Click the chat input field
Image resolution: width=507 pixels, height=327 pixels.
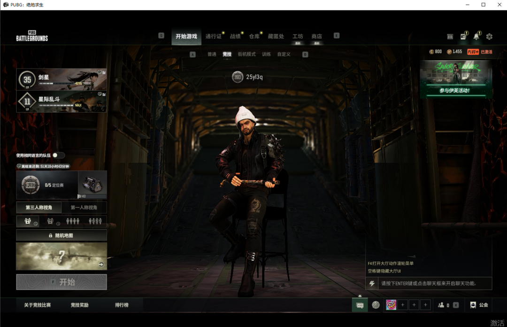pos(432,283)
